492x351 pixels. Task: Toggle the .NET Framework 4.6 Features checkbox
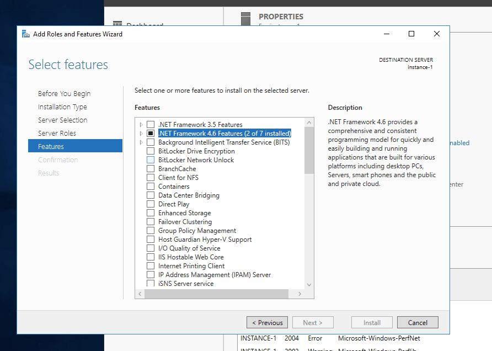click(151, 134)
